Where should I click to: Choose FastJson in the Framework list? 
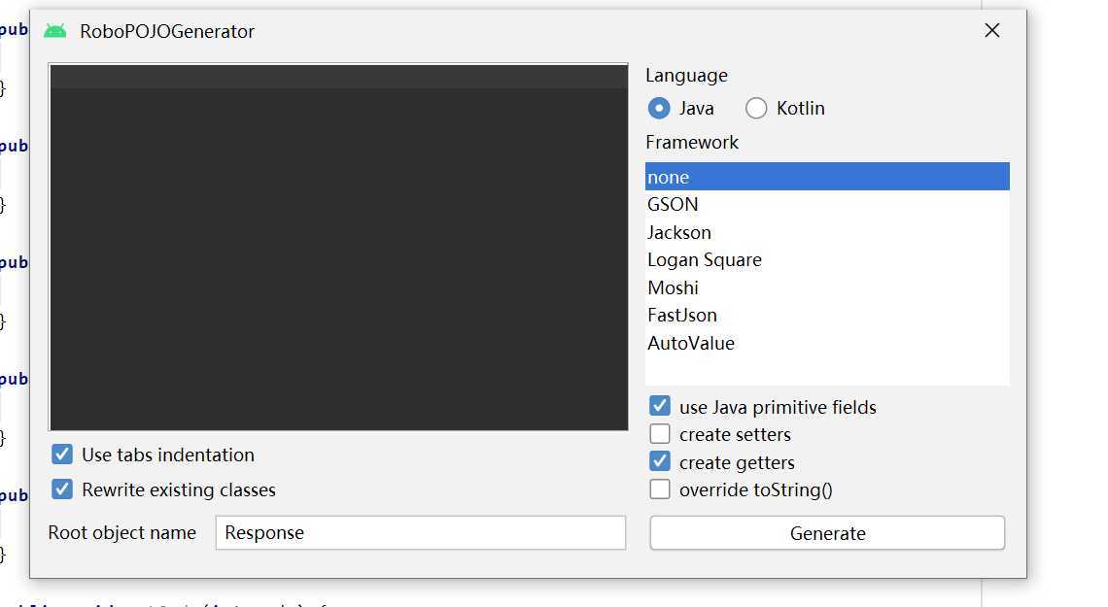coord(827,316)
